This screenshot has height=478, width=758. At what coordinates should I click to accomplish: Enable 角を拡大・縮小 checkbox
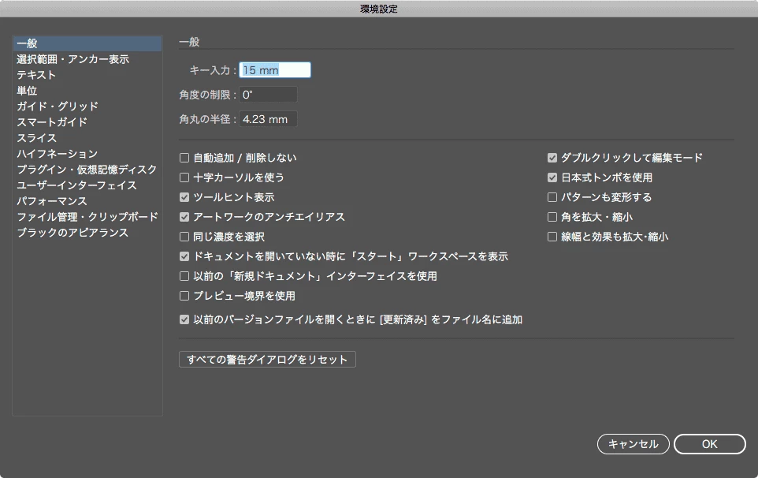click(552, 217)
